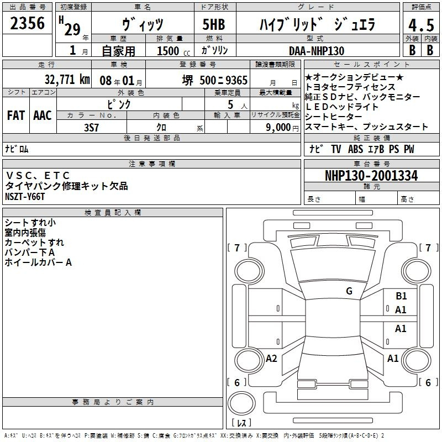Click the セールスポイント section header

coord(371,64)
